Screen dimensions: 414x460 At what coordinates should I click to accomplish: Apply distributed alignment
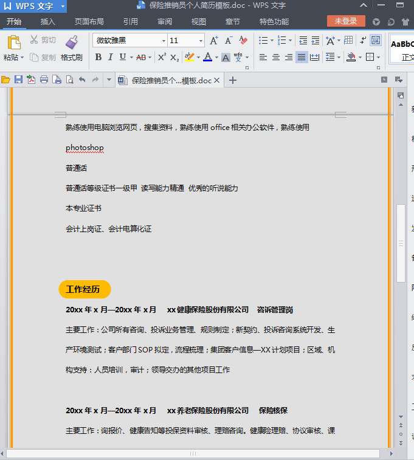[x=314, y=57]
